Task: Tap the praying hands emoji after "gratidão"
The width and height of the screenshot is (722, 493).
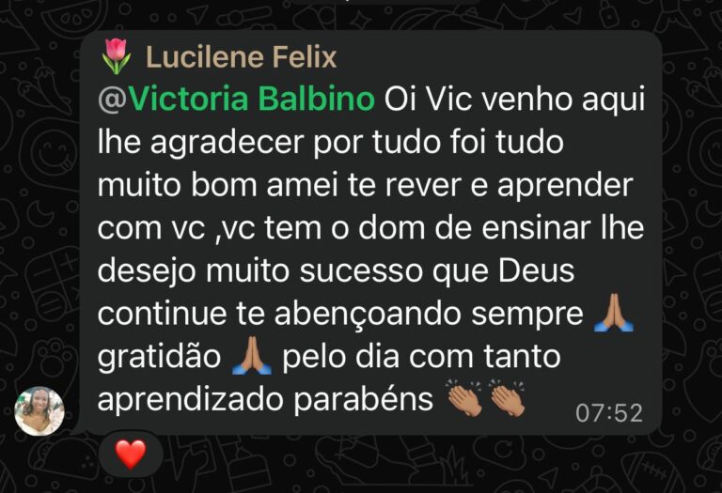Action: tap(251, 356)
